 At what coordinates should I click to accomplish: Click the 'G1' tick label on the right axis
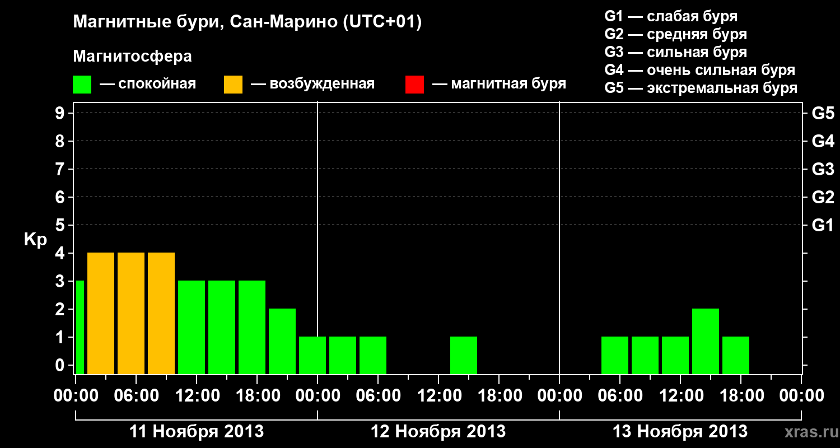(x=823, y=225)
